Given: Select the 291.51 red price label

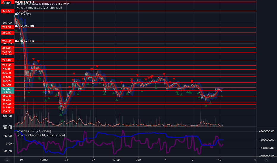Looking at the screenshot, I should (7, 27).
